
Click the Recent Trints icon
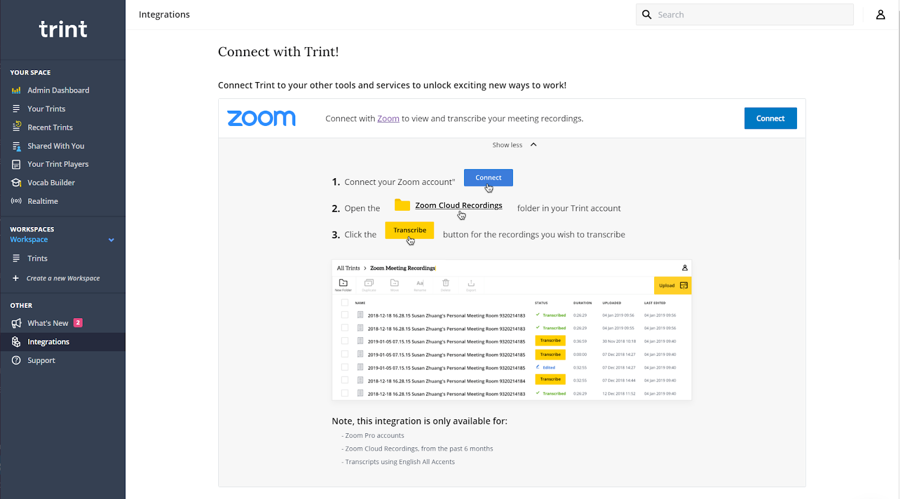coord(17,127)
